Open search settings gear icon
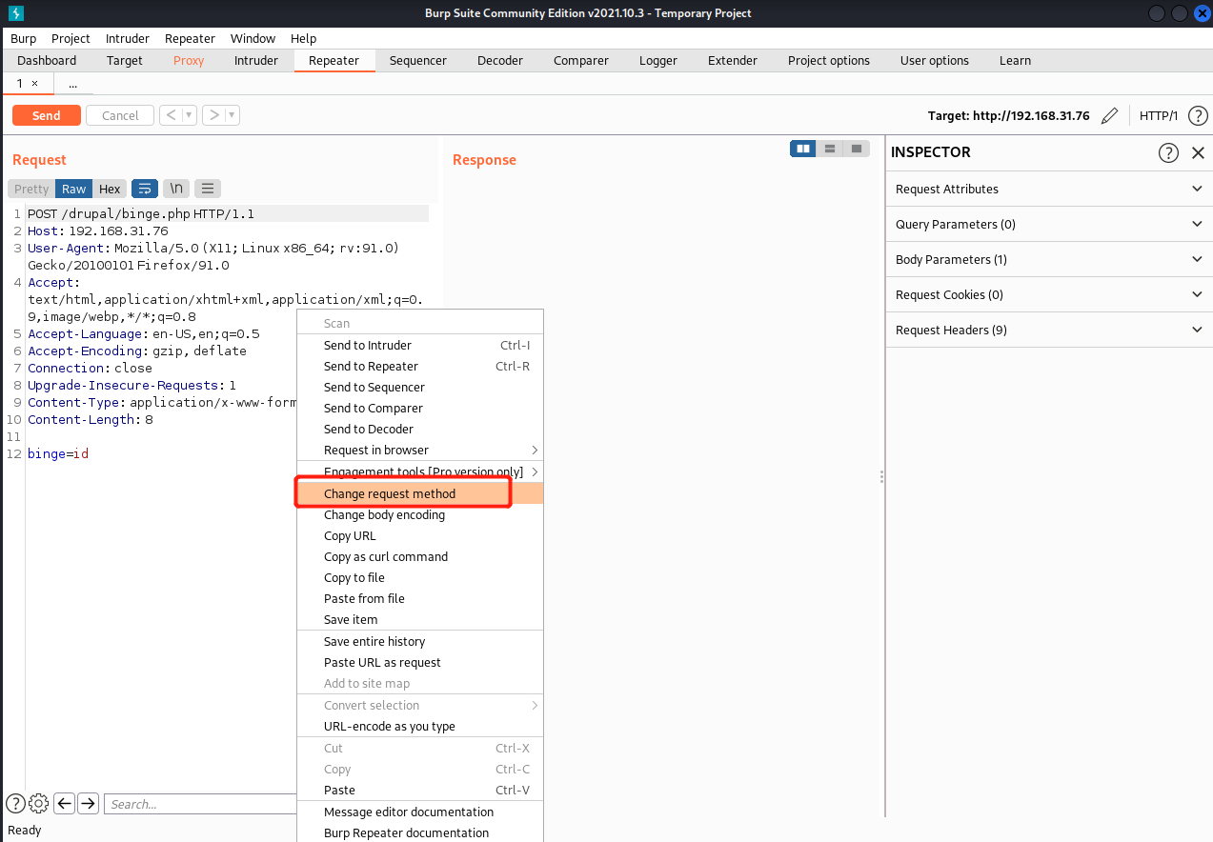This screenshot has width=1213, height=842. point(39,803)
